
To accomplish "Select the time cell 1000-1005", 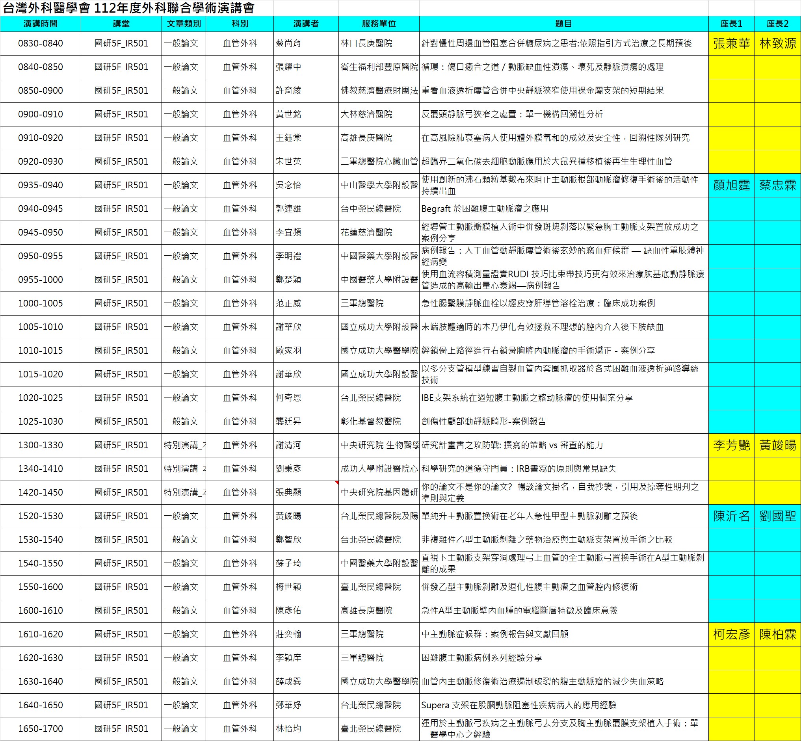I will click(x=41, y=303).
